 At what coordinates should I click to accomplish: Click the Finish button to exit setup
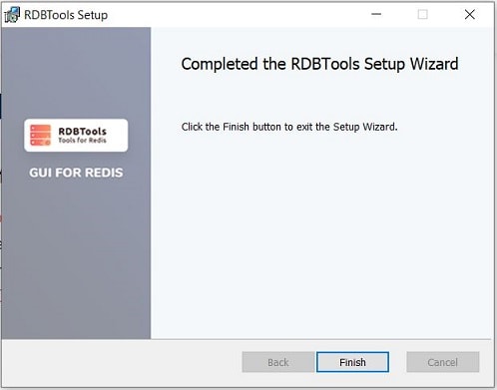352,362
